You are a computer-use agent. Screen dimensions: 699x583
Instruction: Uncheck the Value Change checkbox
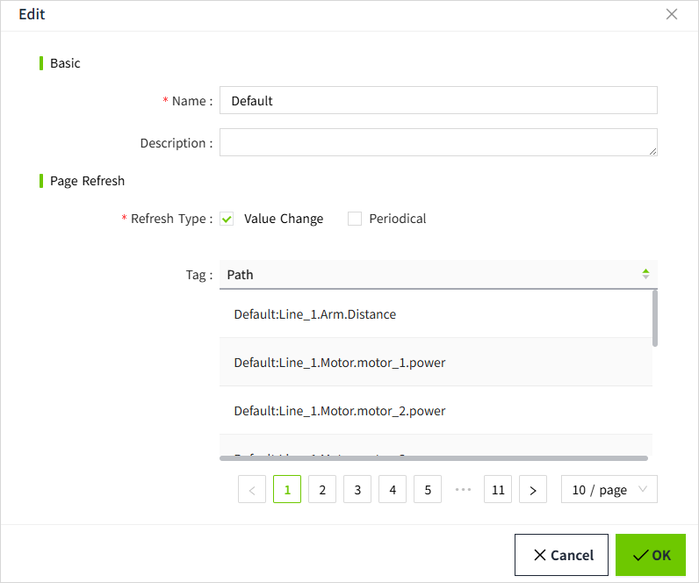point(227,219)
